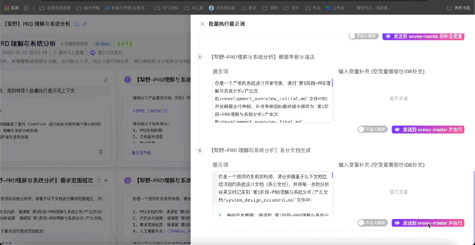This screenshot has height=245, width=475.
Task: Click into the step 5 提示词 text box
Action: (x=272, y=100)
